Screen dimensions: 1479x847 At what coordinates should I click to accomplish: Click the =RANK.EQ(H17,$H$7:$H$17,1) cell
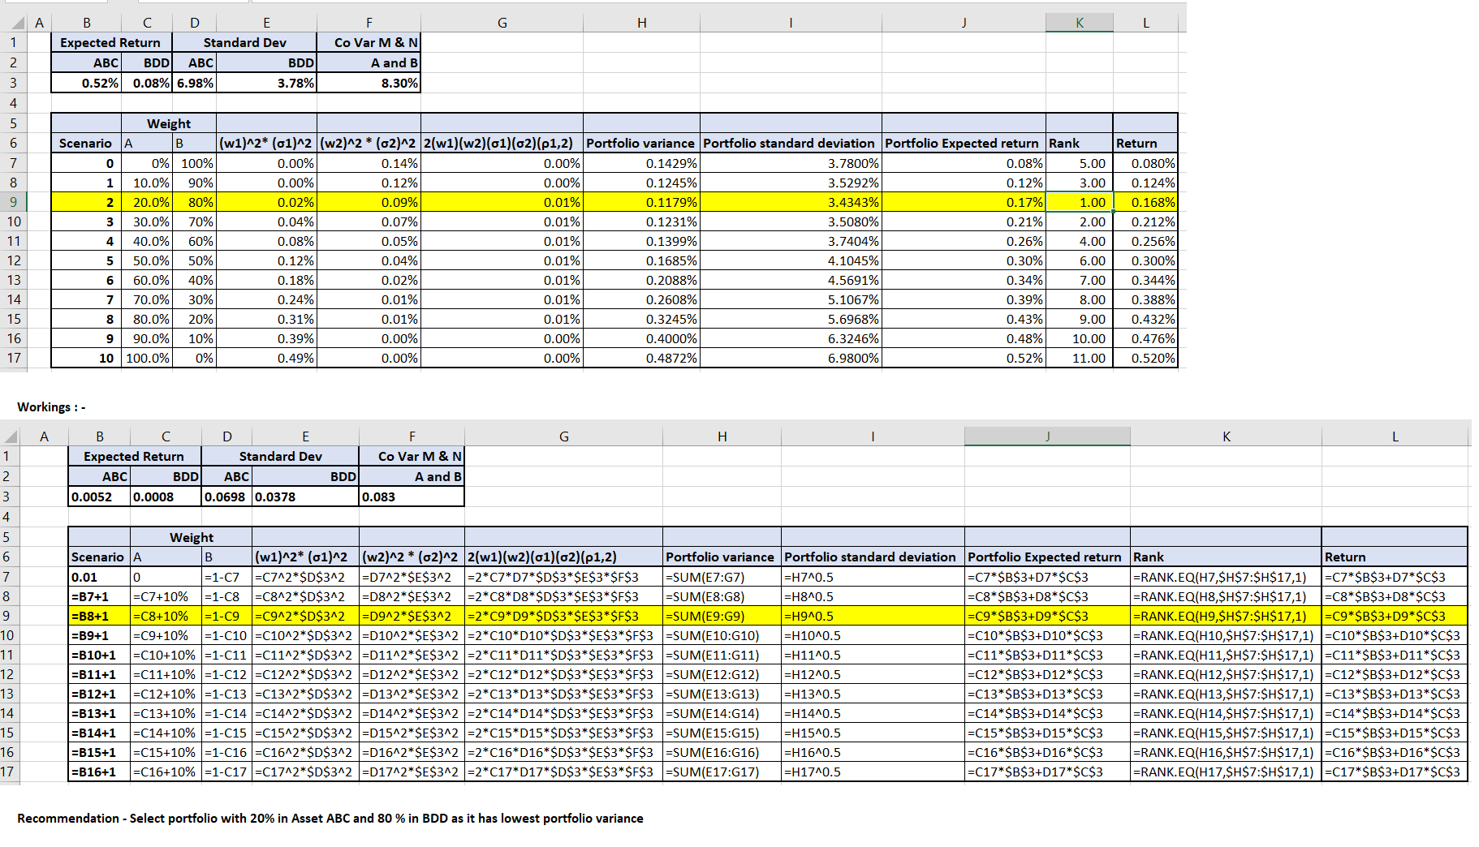point(1226,772)
